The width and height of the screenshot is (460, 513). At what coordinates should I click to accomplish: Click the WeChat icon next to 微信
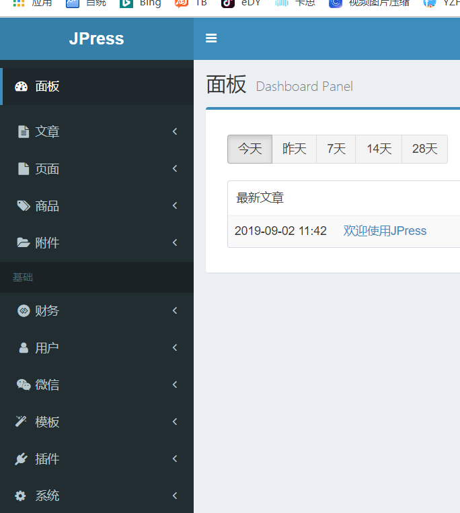[x=23, y=384]
